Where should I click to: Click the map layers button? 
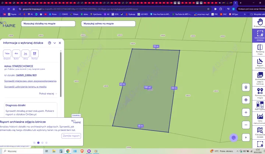coord(246,87)
